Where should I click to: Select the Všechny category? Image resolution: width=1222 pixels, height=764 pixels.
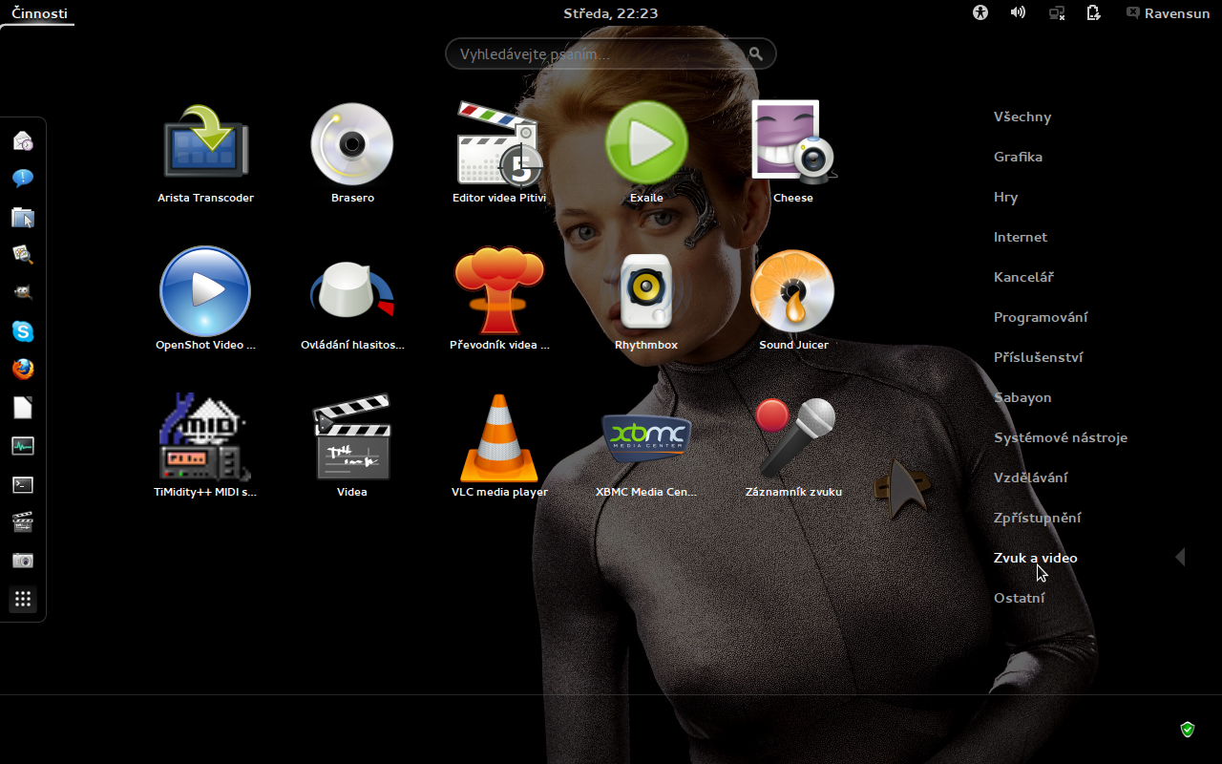[1022, 117]
